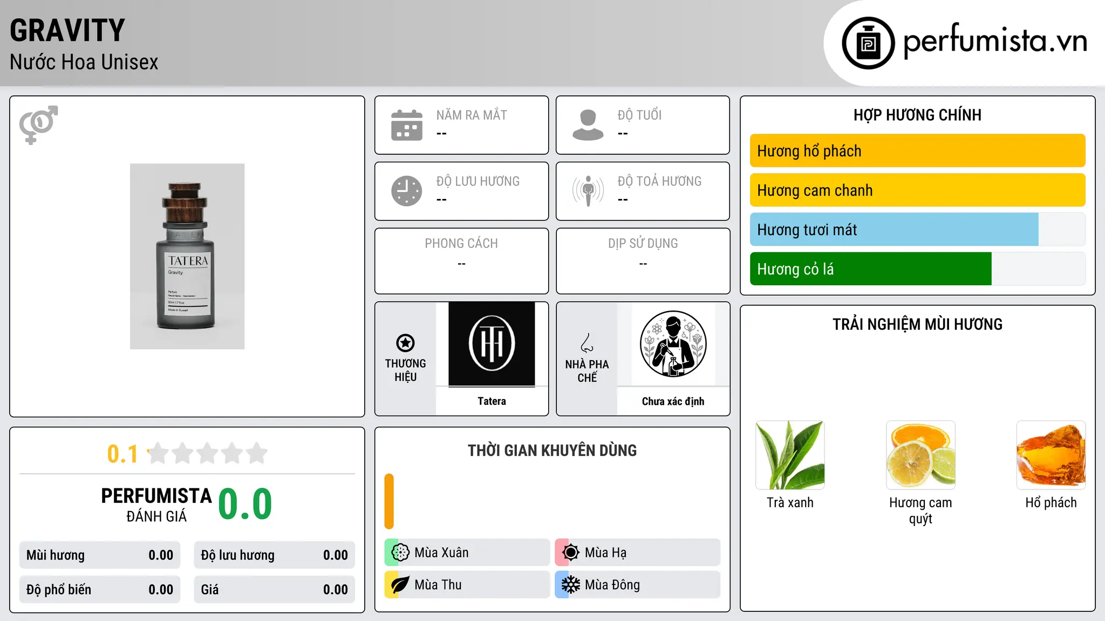
Task: Select the Hương cam quýt note image
Action: pyautogui.click(x=920, y=455)
